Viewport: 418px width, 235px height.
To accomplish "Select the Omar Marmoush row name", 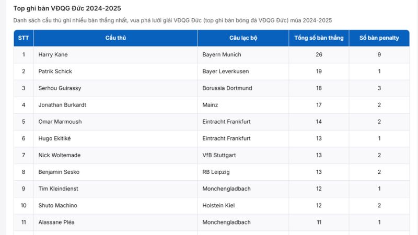I will (x=60, y=122).
